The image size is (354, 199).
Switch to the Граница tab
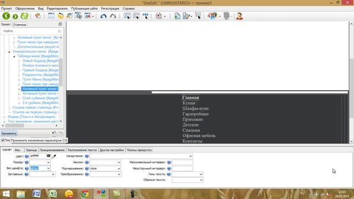coord(31,150)
